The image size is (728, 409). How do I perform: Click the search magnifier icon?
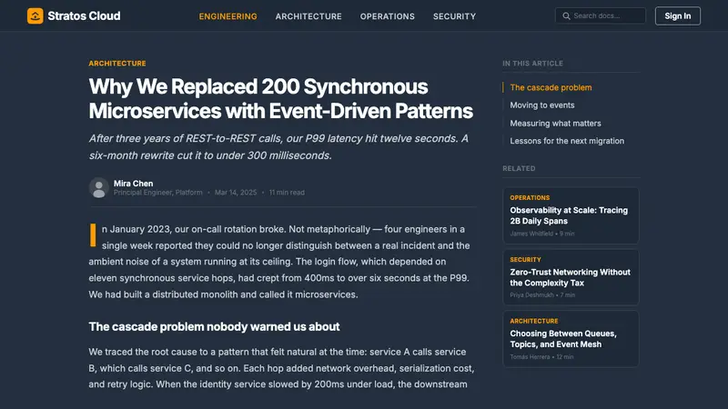pyautogui.click(x=566, y=15)
